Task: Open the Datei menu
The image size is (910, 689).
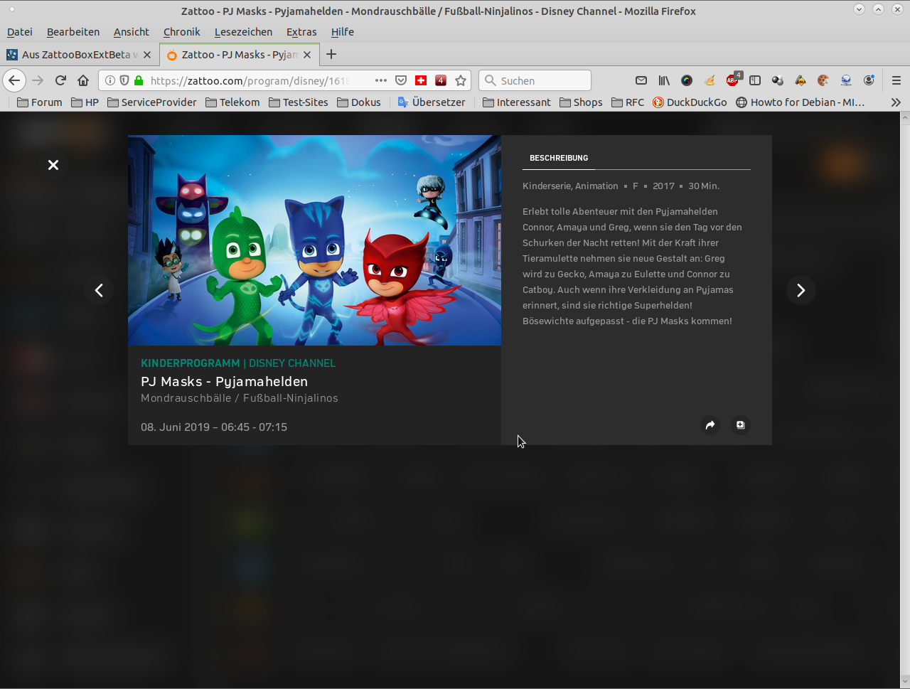Action: (x=20, y=32)
